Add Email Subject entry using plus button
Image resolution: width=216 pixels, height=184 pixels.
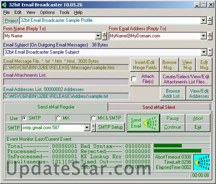[x=210, y=50]
